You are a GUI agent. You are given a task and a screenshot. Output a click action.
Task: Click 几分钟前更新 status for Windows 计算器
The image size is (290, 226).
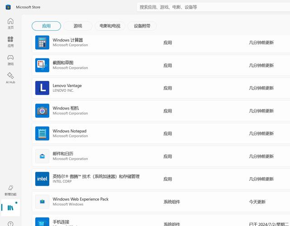[x=261, y=42]
